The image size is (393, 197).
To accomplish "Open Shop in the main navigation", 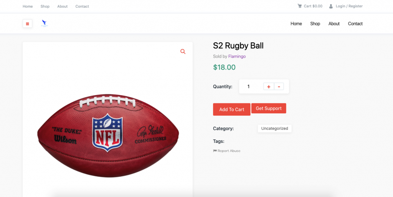I will (315, 24).
